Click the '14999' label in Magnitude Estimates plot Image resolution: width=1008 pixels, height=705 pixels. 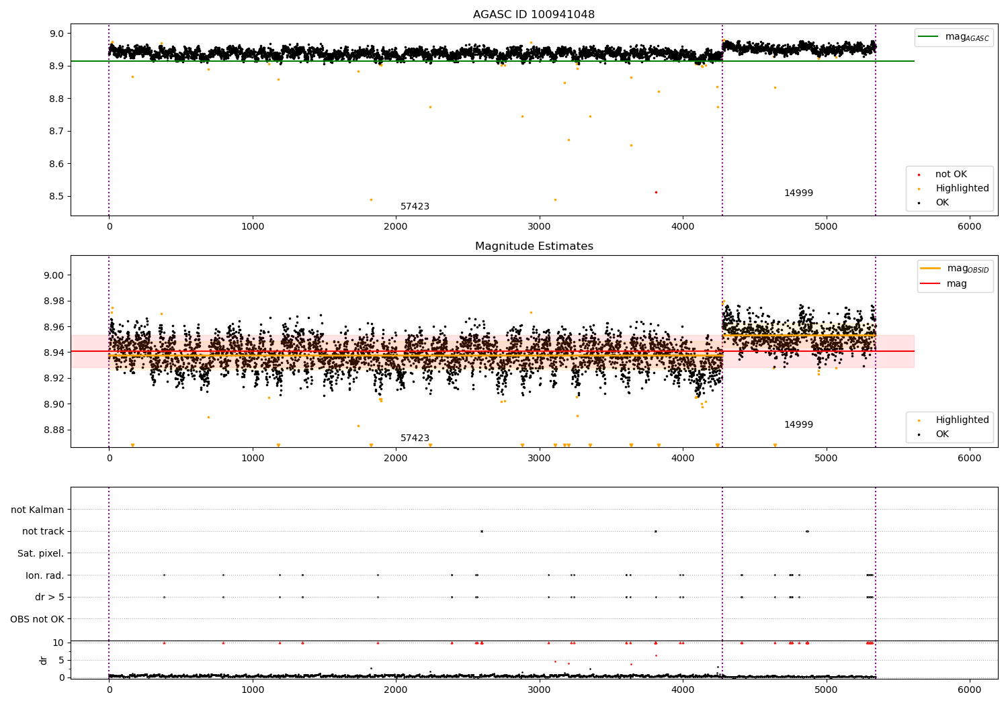798,425
